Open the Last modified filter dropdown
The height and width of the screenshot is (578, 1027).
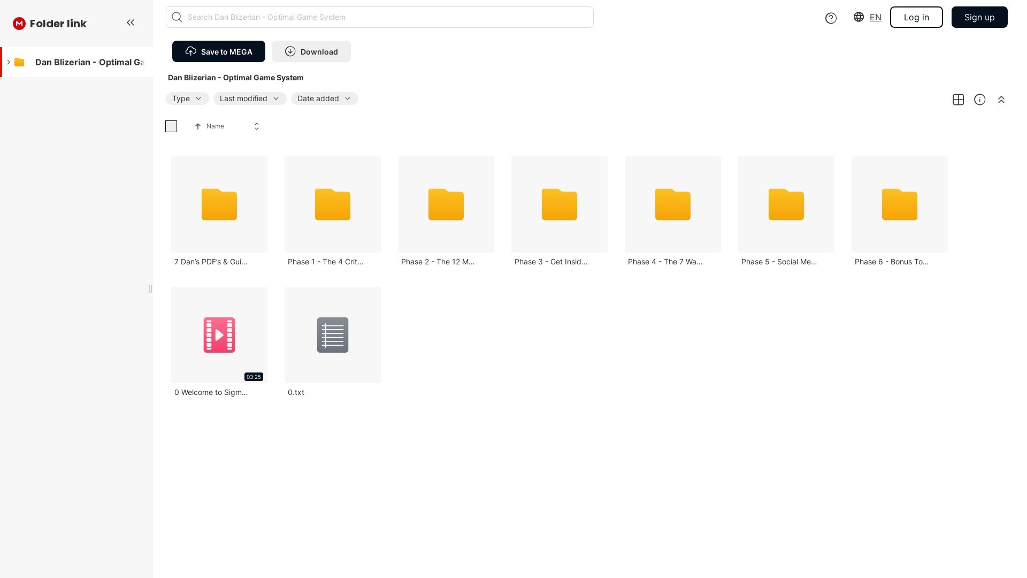(249, 98)
